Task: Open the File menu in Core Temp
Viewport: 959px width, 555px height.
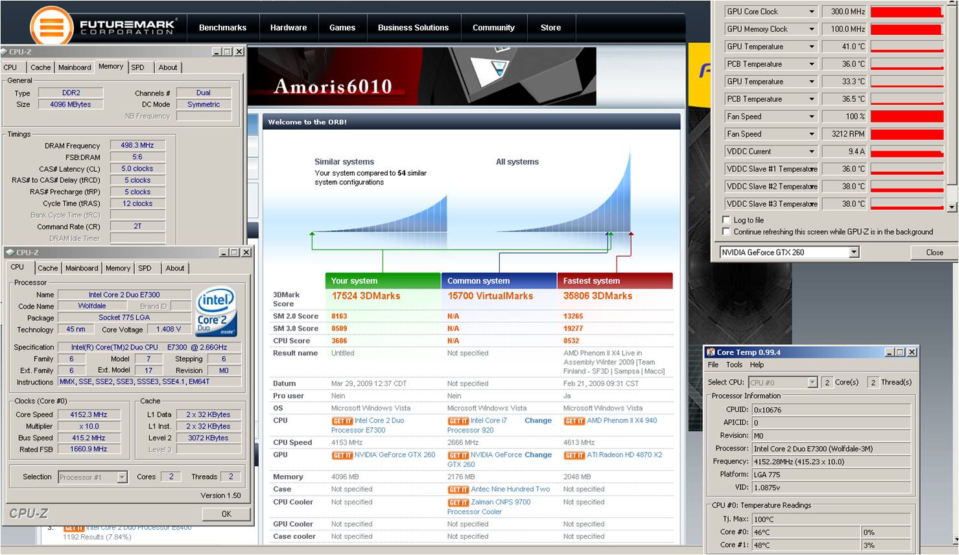Action: [x=713, y=365]
